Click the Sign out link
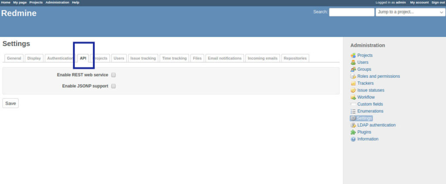446x184 pixels. (438, 2)
